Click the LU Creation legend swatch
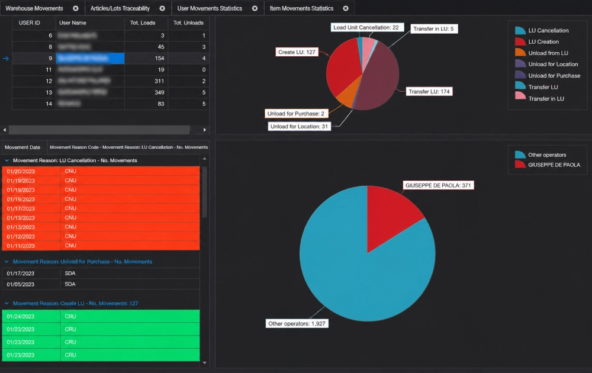 [x=520, y=41]
